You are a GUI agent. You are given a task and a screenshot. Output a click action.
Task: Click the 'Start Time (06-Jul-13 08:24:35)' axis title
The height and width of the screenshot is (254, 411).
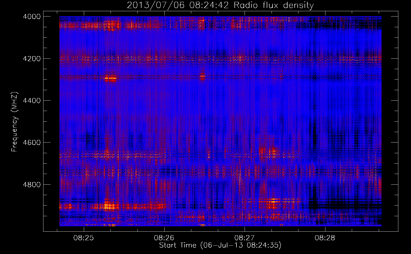coord(220,245)
